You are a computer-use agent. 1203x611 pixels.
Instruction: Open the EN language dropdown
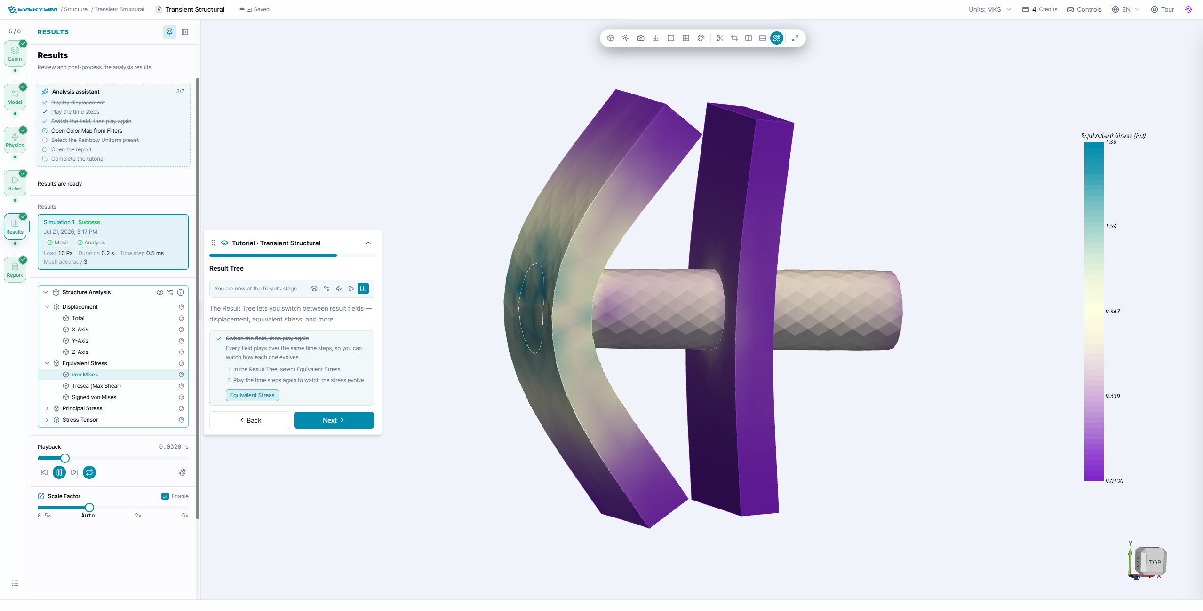(x=1125, y=9)
